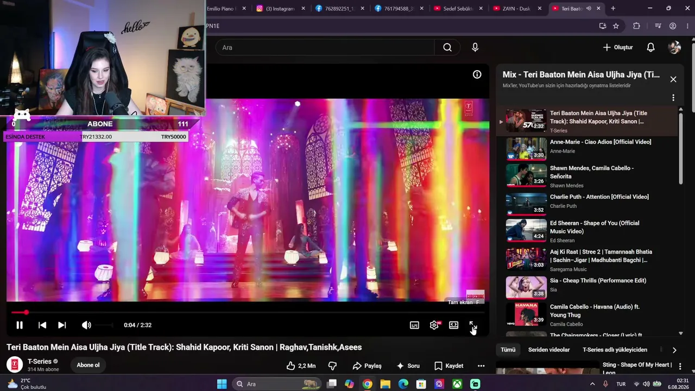This screenshot has width=695, height=391.
Task: Mute the Teri Baaton tab audio icon
Action: pyautogui.click(x=589, y=9)
